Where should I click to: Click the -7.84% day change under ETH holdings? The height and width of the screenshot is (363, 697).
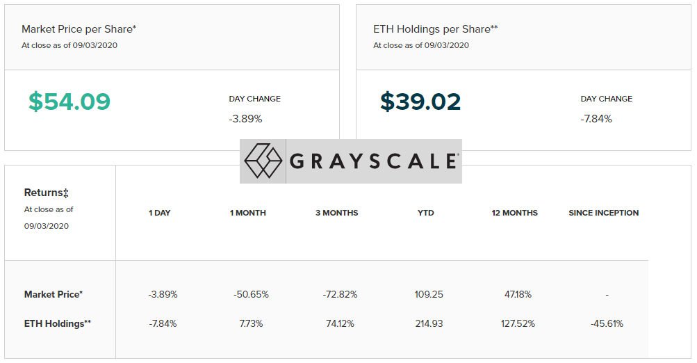click(596, 119)
